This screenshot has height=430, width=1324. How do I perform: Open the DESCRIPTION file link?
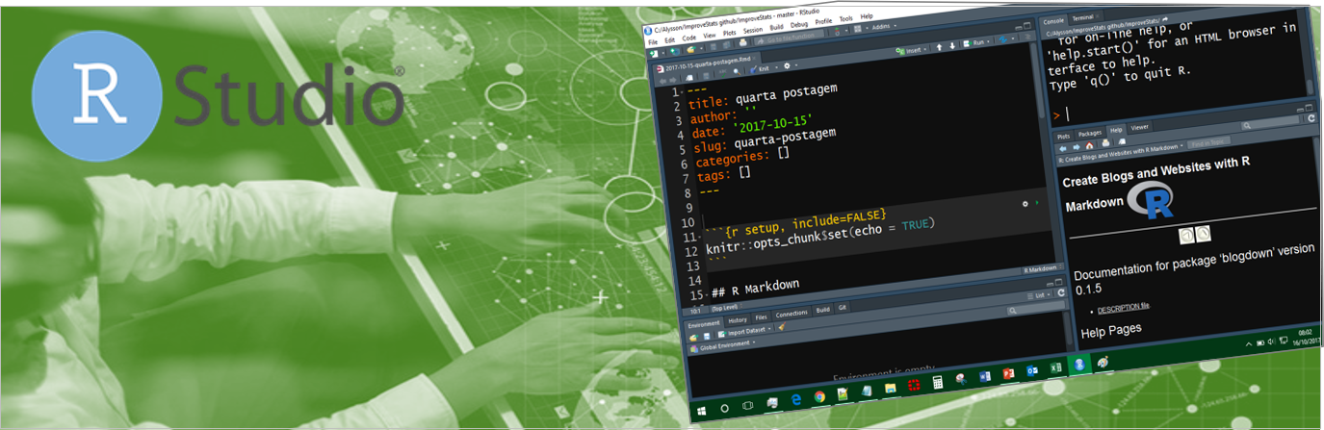click(1124, 307)
